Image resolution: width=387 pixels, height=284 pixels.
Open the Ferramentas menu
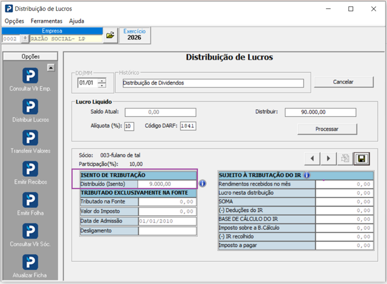tap(46, 21)
